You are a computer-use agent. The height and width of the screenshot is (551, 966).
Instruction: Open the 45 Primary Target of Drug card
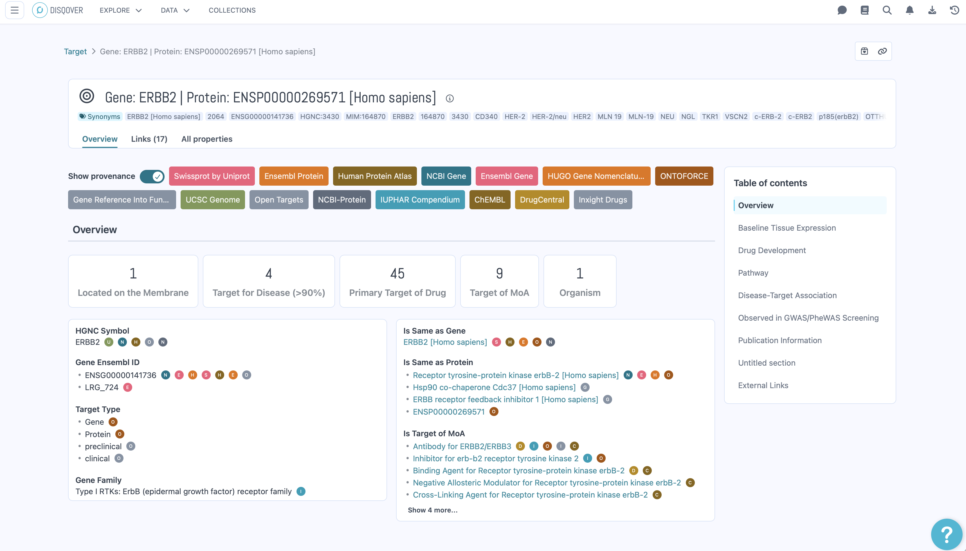point(397,281)
